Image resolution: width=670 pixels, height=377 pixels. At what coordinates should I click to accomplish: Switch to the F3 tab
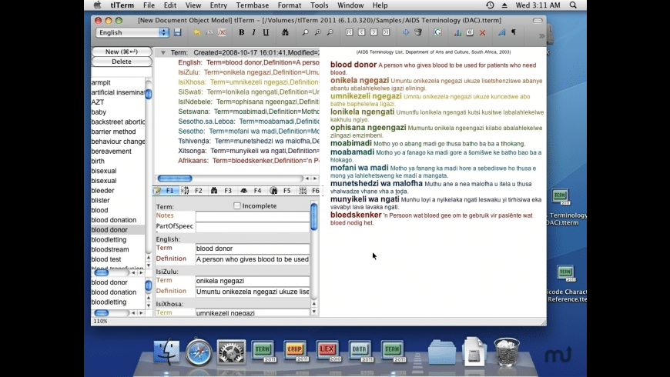pyautogui.click(x=223, y=190)
